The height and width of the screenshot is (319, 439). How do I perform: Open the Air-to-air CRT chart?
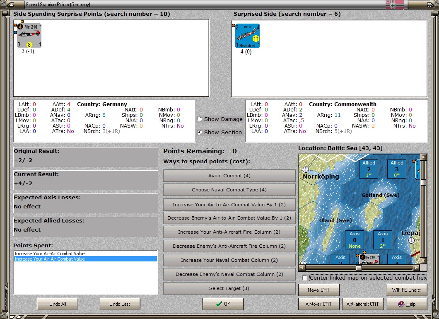point(318,304)
